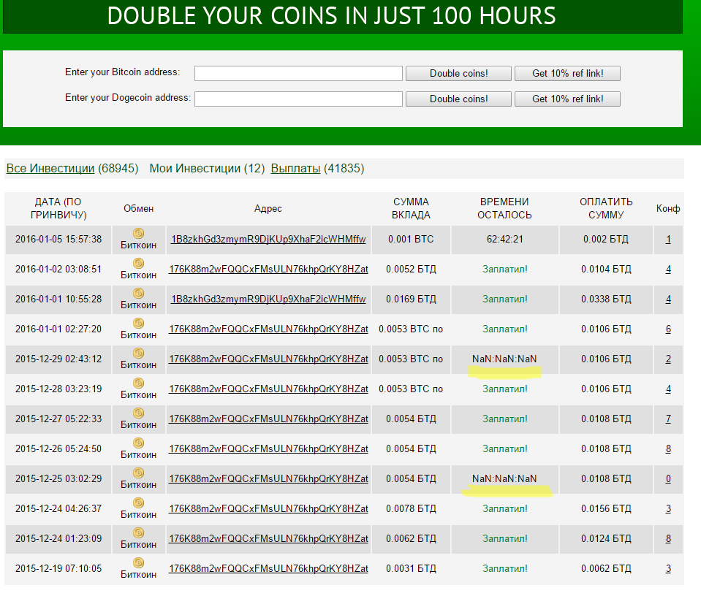Viewport: 701px width, 615px height.
Task: Click the Bitcoin coin icon in the 2016-01-02 row
Action: point(138,263)
